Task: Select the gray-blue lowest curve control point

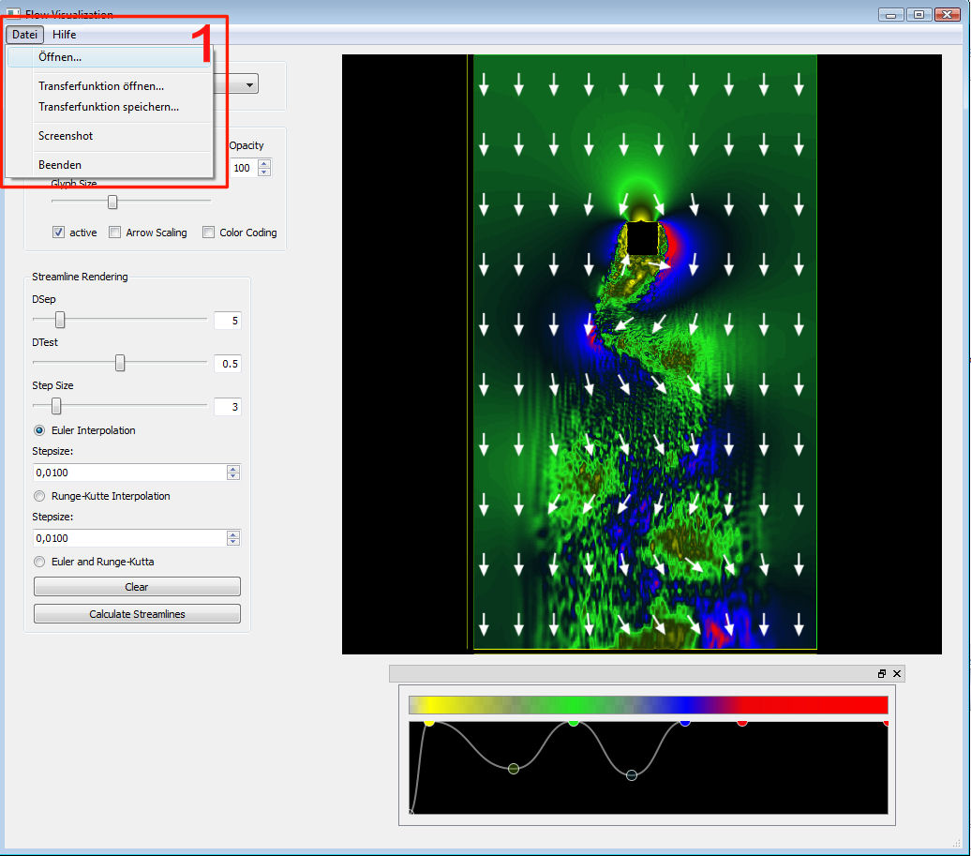Action: point(631,775)
